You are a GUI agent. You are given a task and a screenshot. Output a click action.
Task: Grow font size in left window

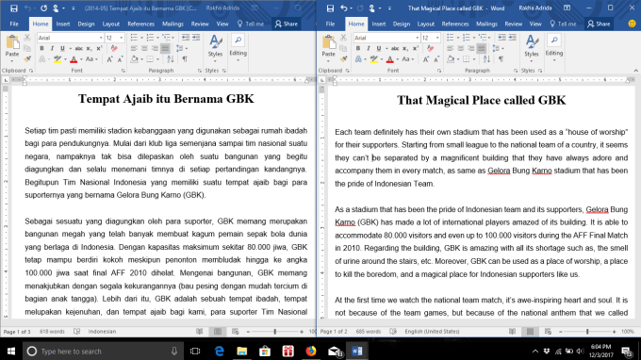point(109,59)
